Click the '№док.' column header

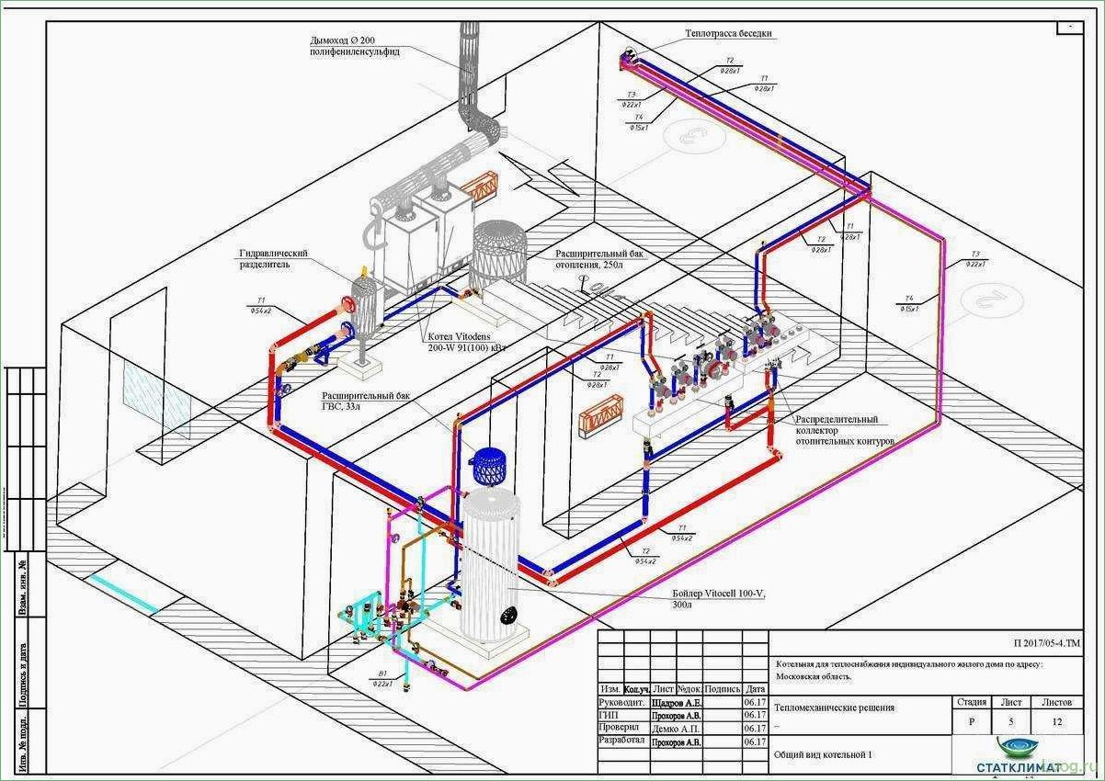[x=690, y=689]
